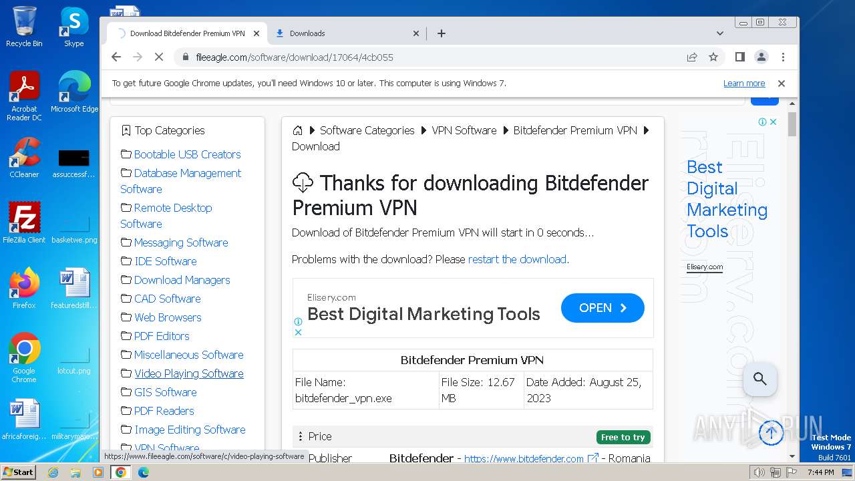Open Bootable USB Creators category
The image size is (855, 481).
pos(187,154)
